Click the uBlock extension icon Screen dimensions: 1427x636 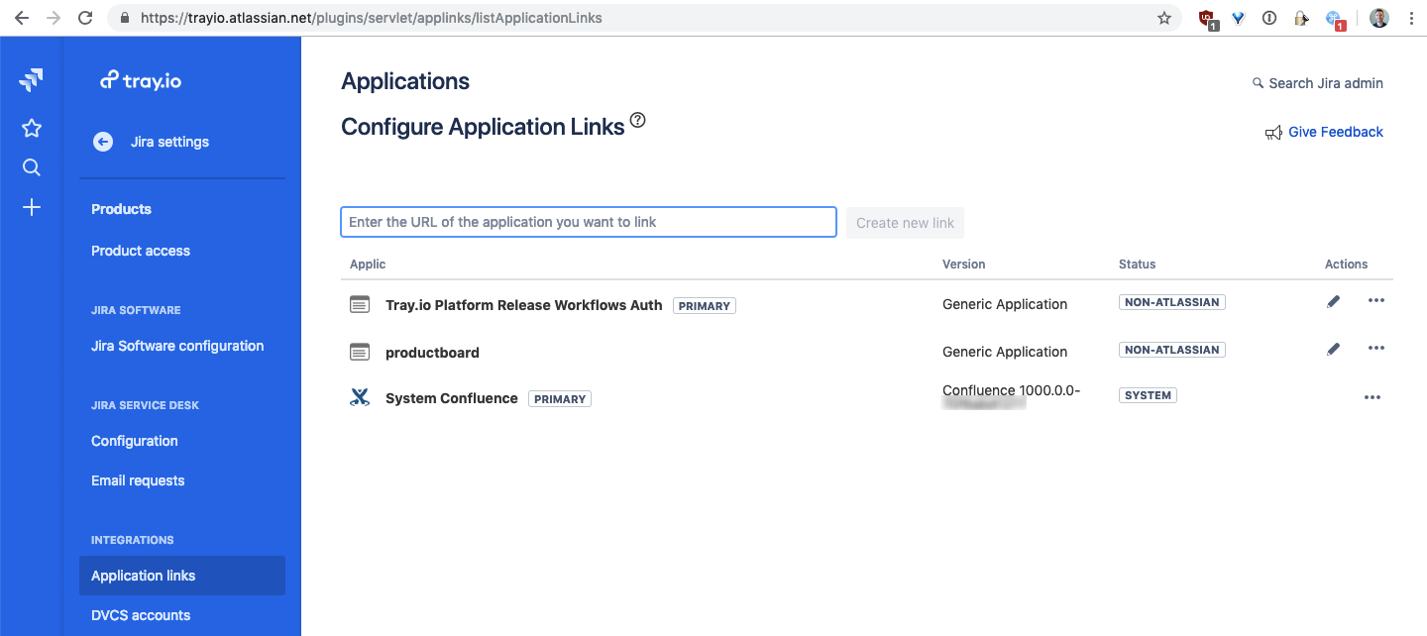[1207, 19]
